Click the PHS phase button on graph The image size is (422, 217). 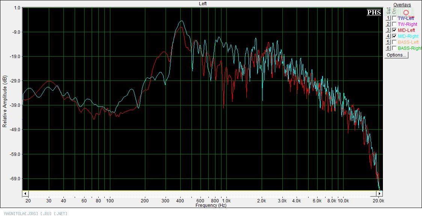pos(374,12)
